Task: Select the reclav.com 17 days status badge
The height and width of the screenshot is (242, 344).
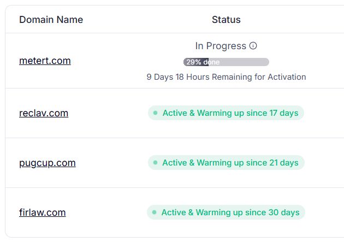Action: click(x=226, y=113)
